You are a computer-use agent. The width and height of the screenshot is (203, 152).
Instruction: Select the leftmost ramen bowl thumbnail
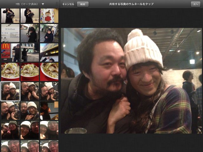tap(10, 72)
